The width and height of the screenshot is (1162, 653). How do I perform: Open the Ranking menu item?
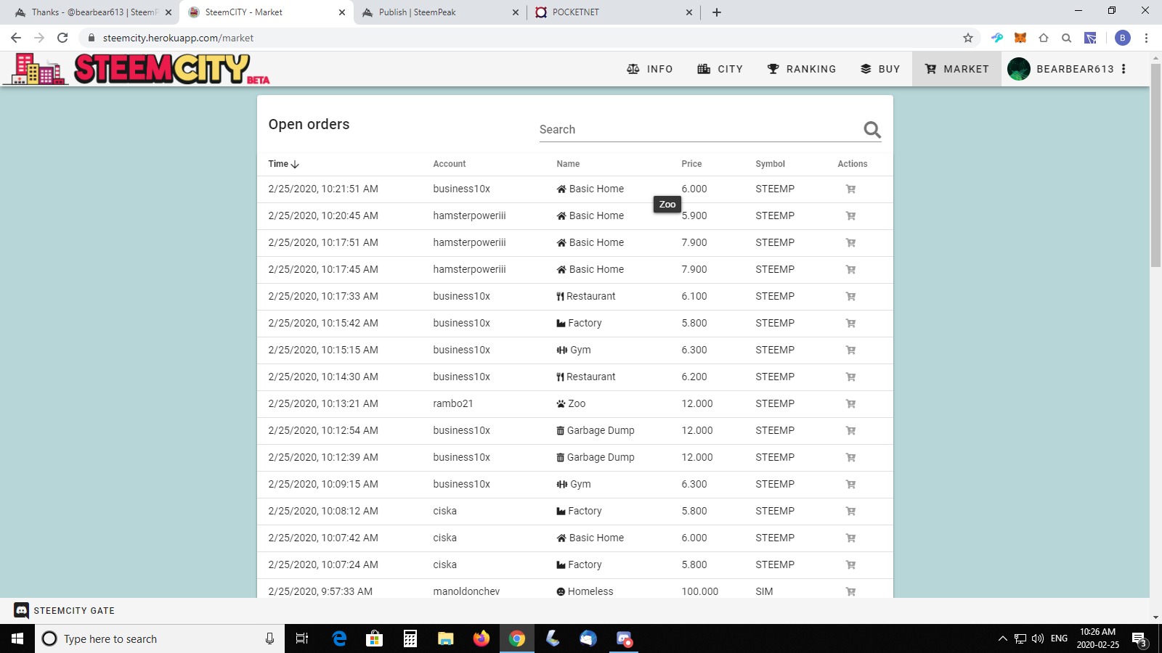tap(802, 69)
